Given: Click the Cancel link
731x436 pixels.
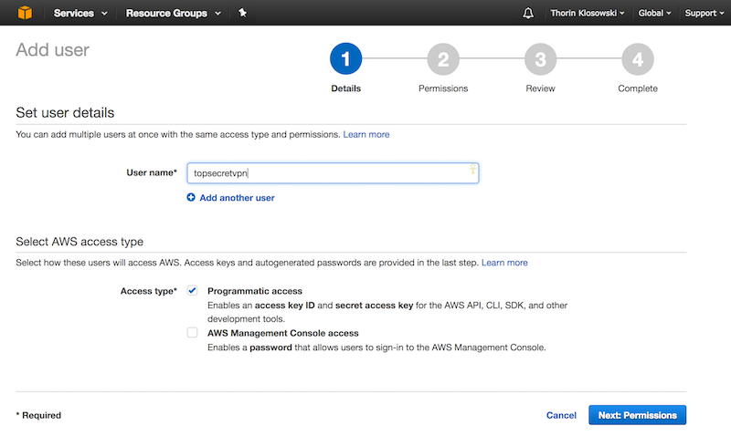Looking at the screenshot, I should (x=561, y=415).
